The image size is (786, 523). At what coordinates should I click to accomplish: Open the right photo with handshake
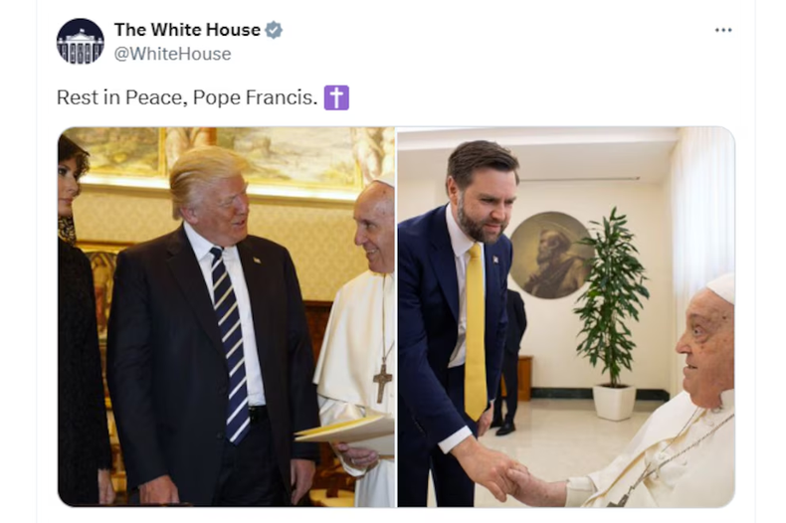(566, 317)
